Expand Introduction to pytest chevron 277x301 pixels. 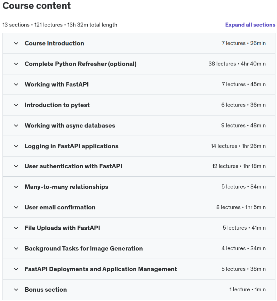pyautogui.click(x=16, y=105)
